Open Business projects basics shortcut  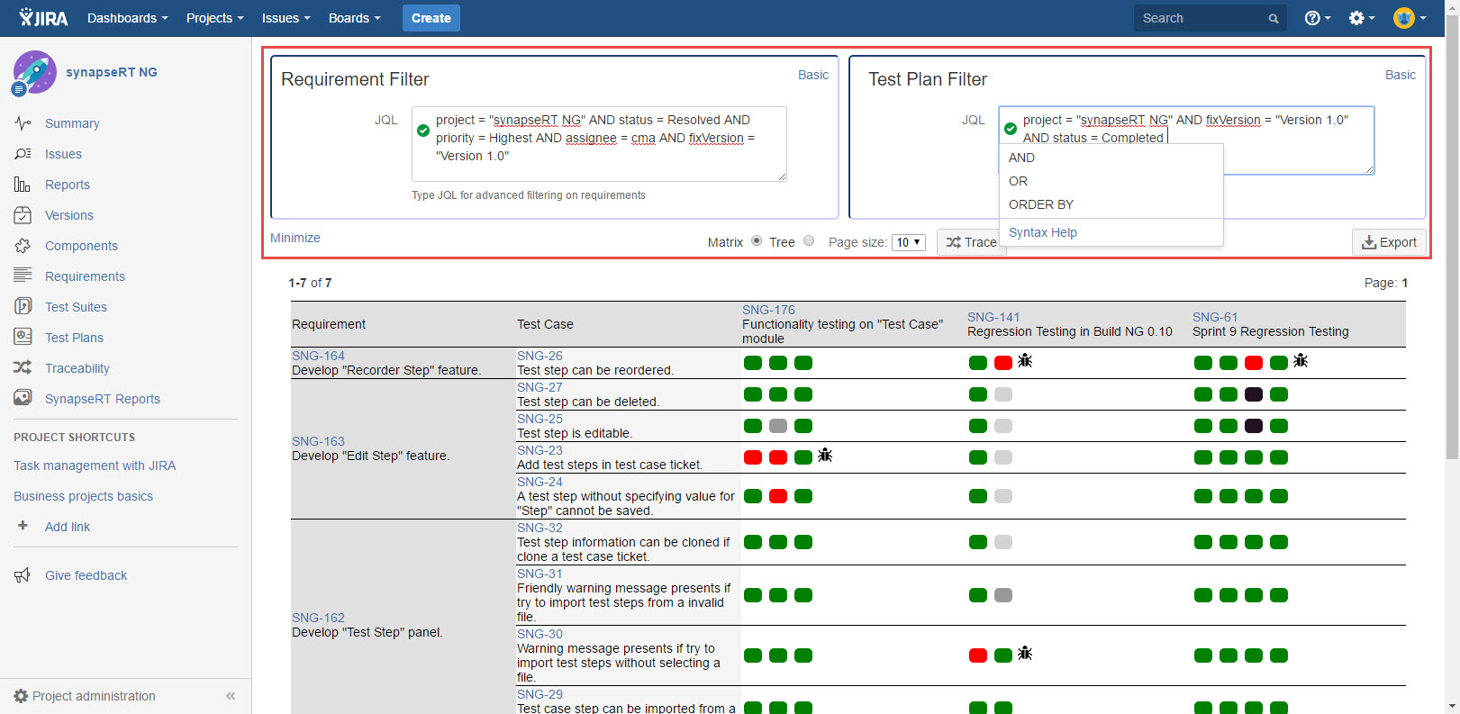[x=83, y=496]
